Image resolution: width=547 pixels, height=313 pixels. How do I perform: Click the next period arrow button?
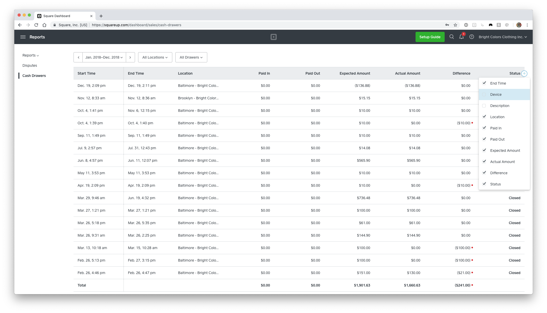(x=130, y=57)
